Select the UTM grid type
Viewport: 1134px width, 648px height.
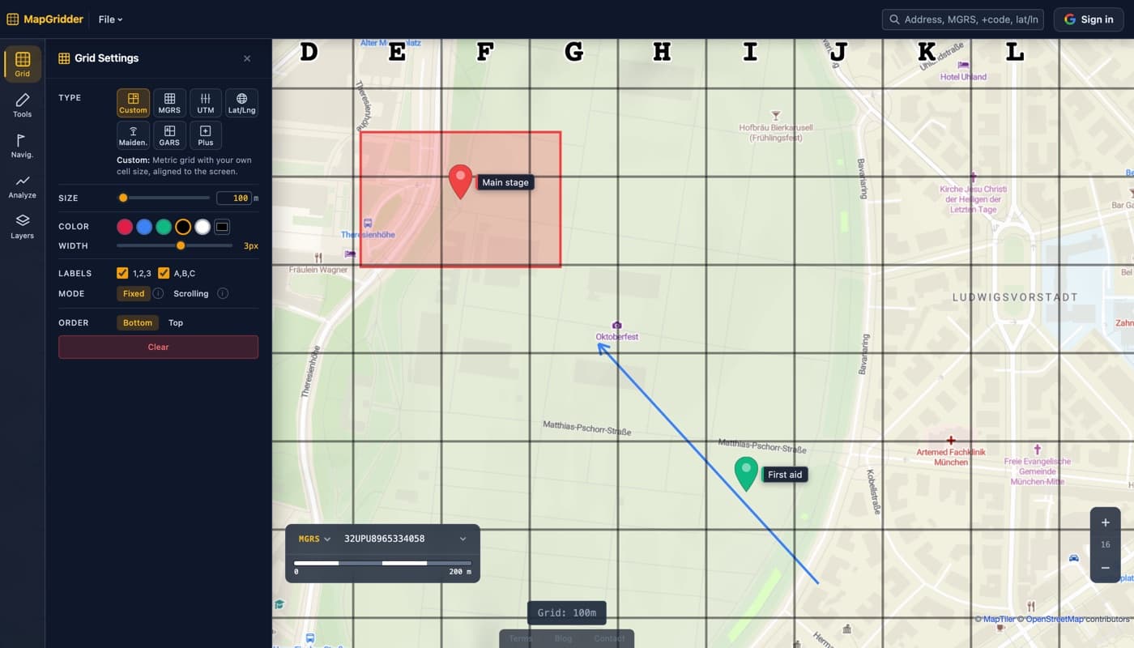pos(206,103)
